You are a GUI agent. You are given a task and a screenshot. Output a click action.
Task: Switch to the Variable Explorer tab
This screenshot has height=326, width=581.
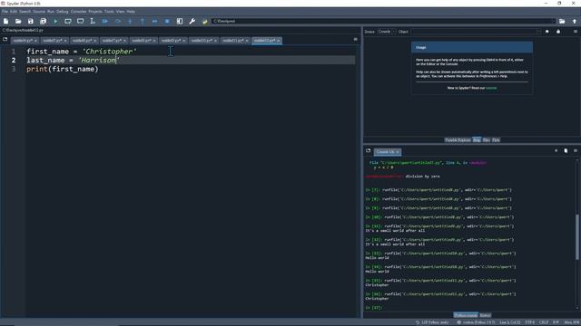458,140
